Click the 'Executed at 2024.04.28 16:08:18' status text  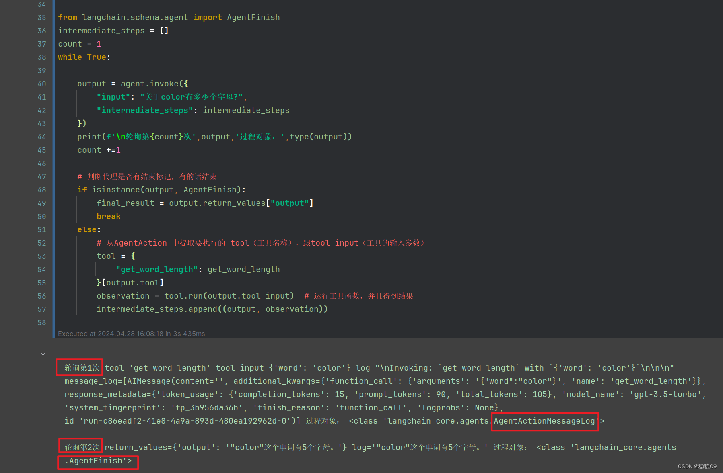tap(111, 334)
